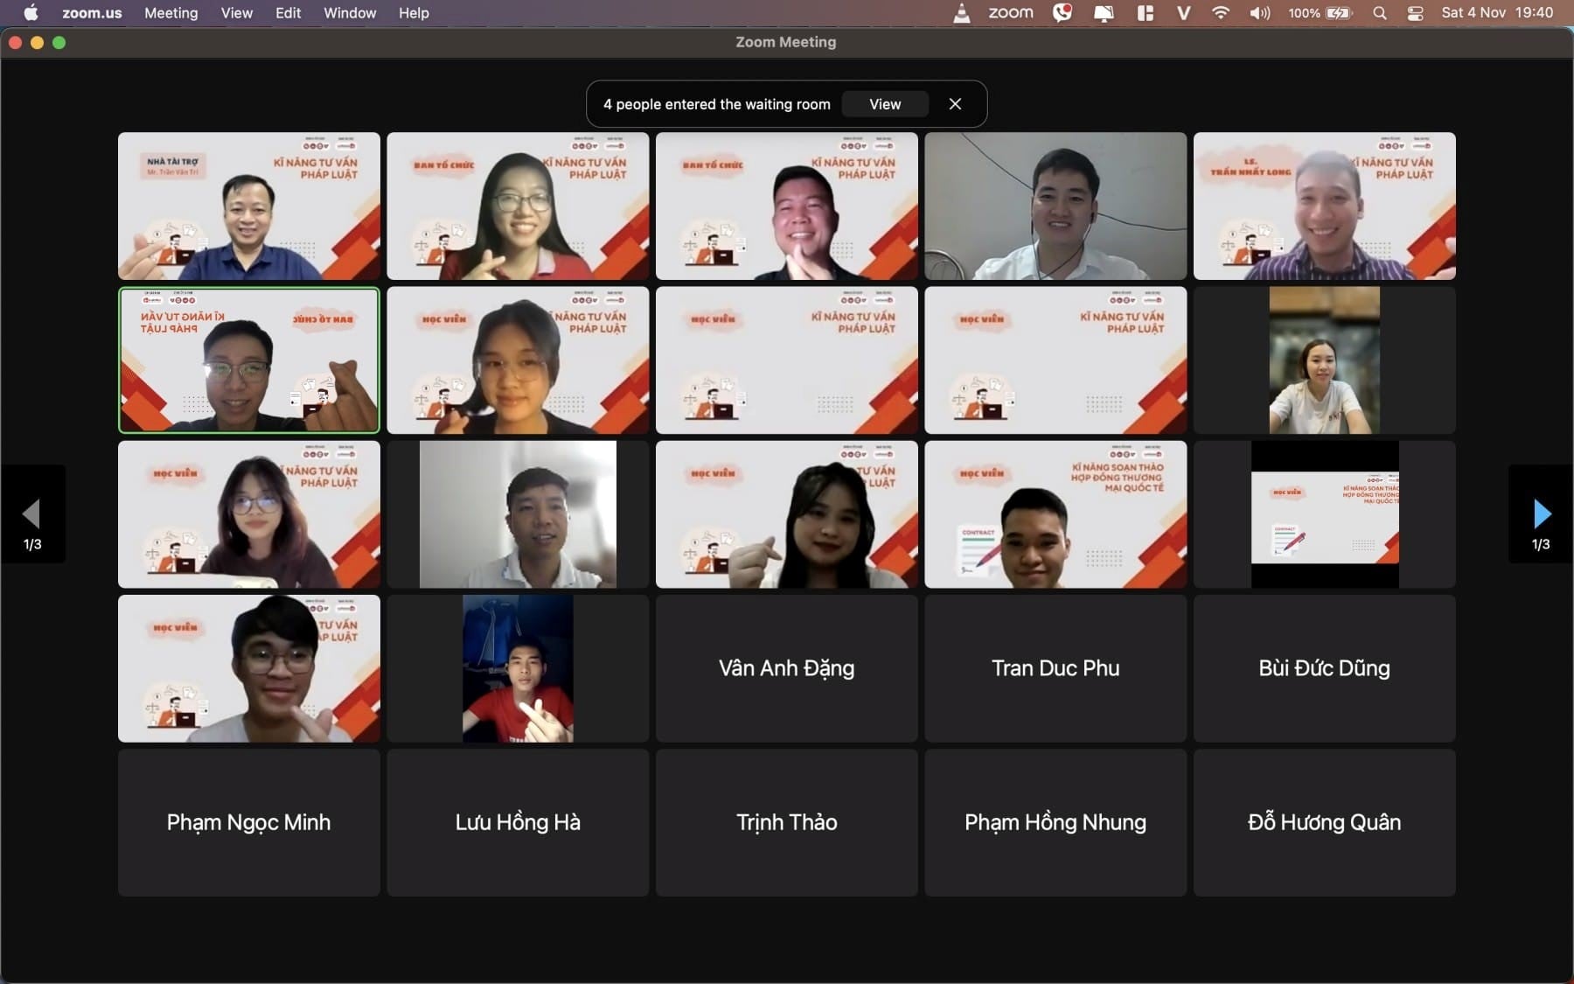Viewport: 1574px width, 984px height.
Task: Select the Đỗ Hương Quân participant tile
Action: pos(1324,822)
